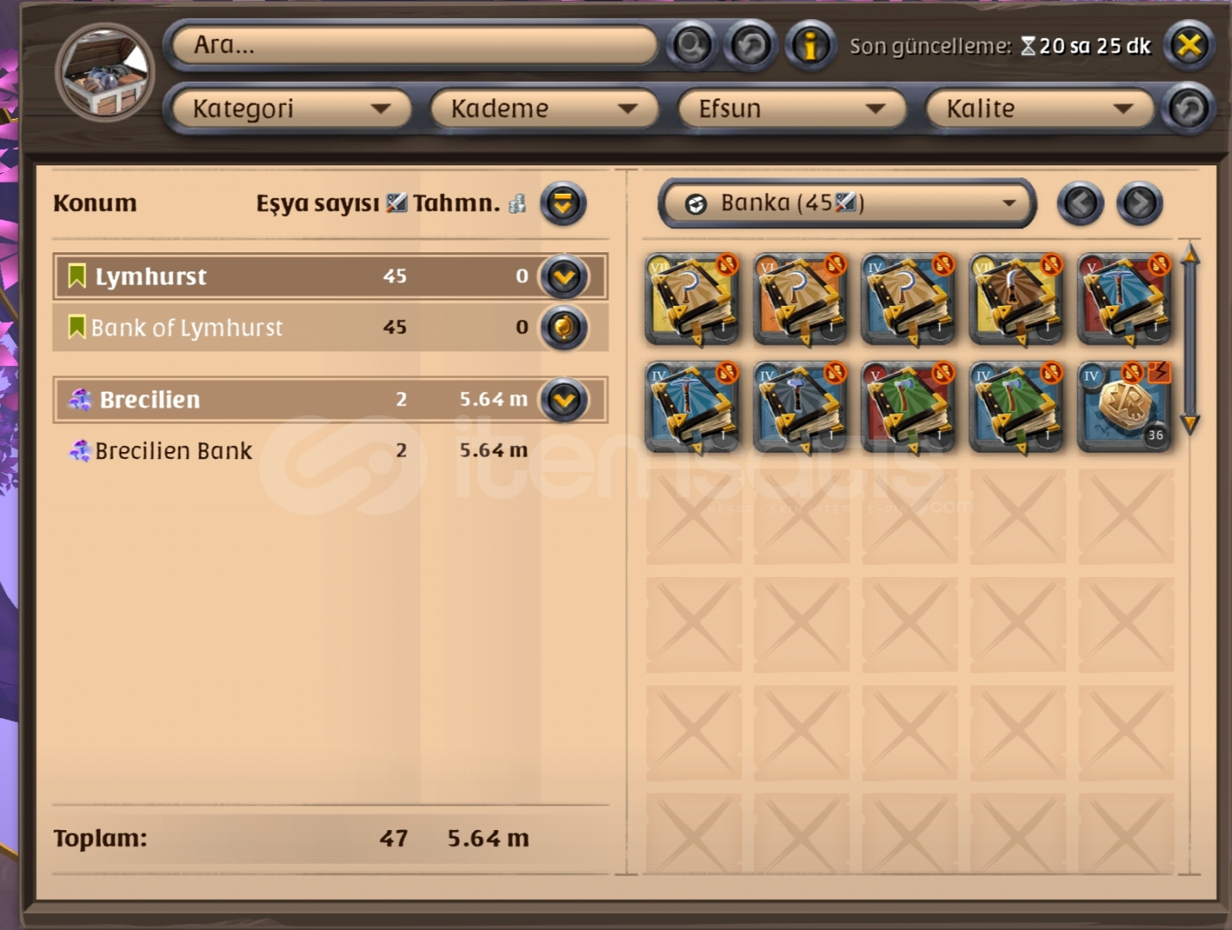The image size is (1232, 930).
Task: Open the Banka (45) tab selector
Action: pyautogui.click(x=847, y=204)
